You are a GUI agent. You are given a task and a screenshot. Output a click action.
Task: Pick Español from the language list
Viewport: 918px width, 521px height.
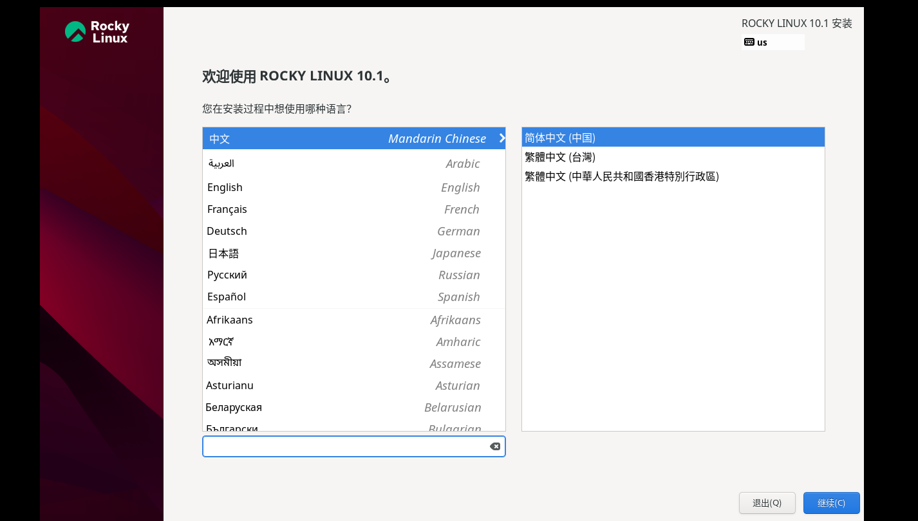[354, 297]
